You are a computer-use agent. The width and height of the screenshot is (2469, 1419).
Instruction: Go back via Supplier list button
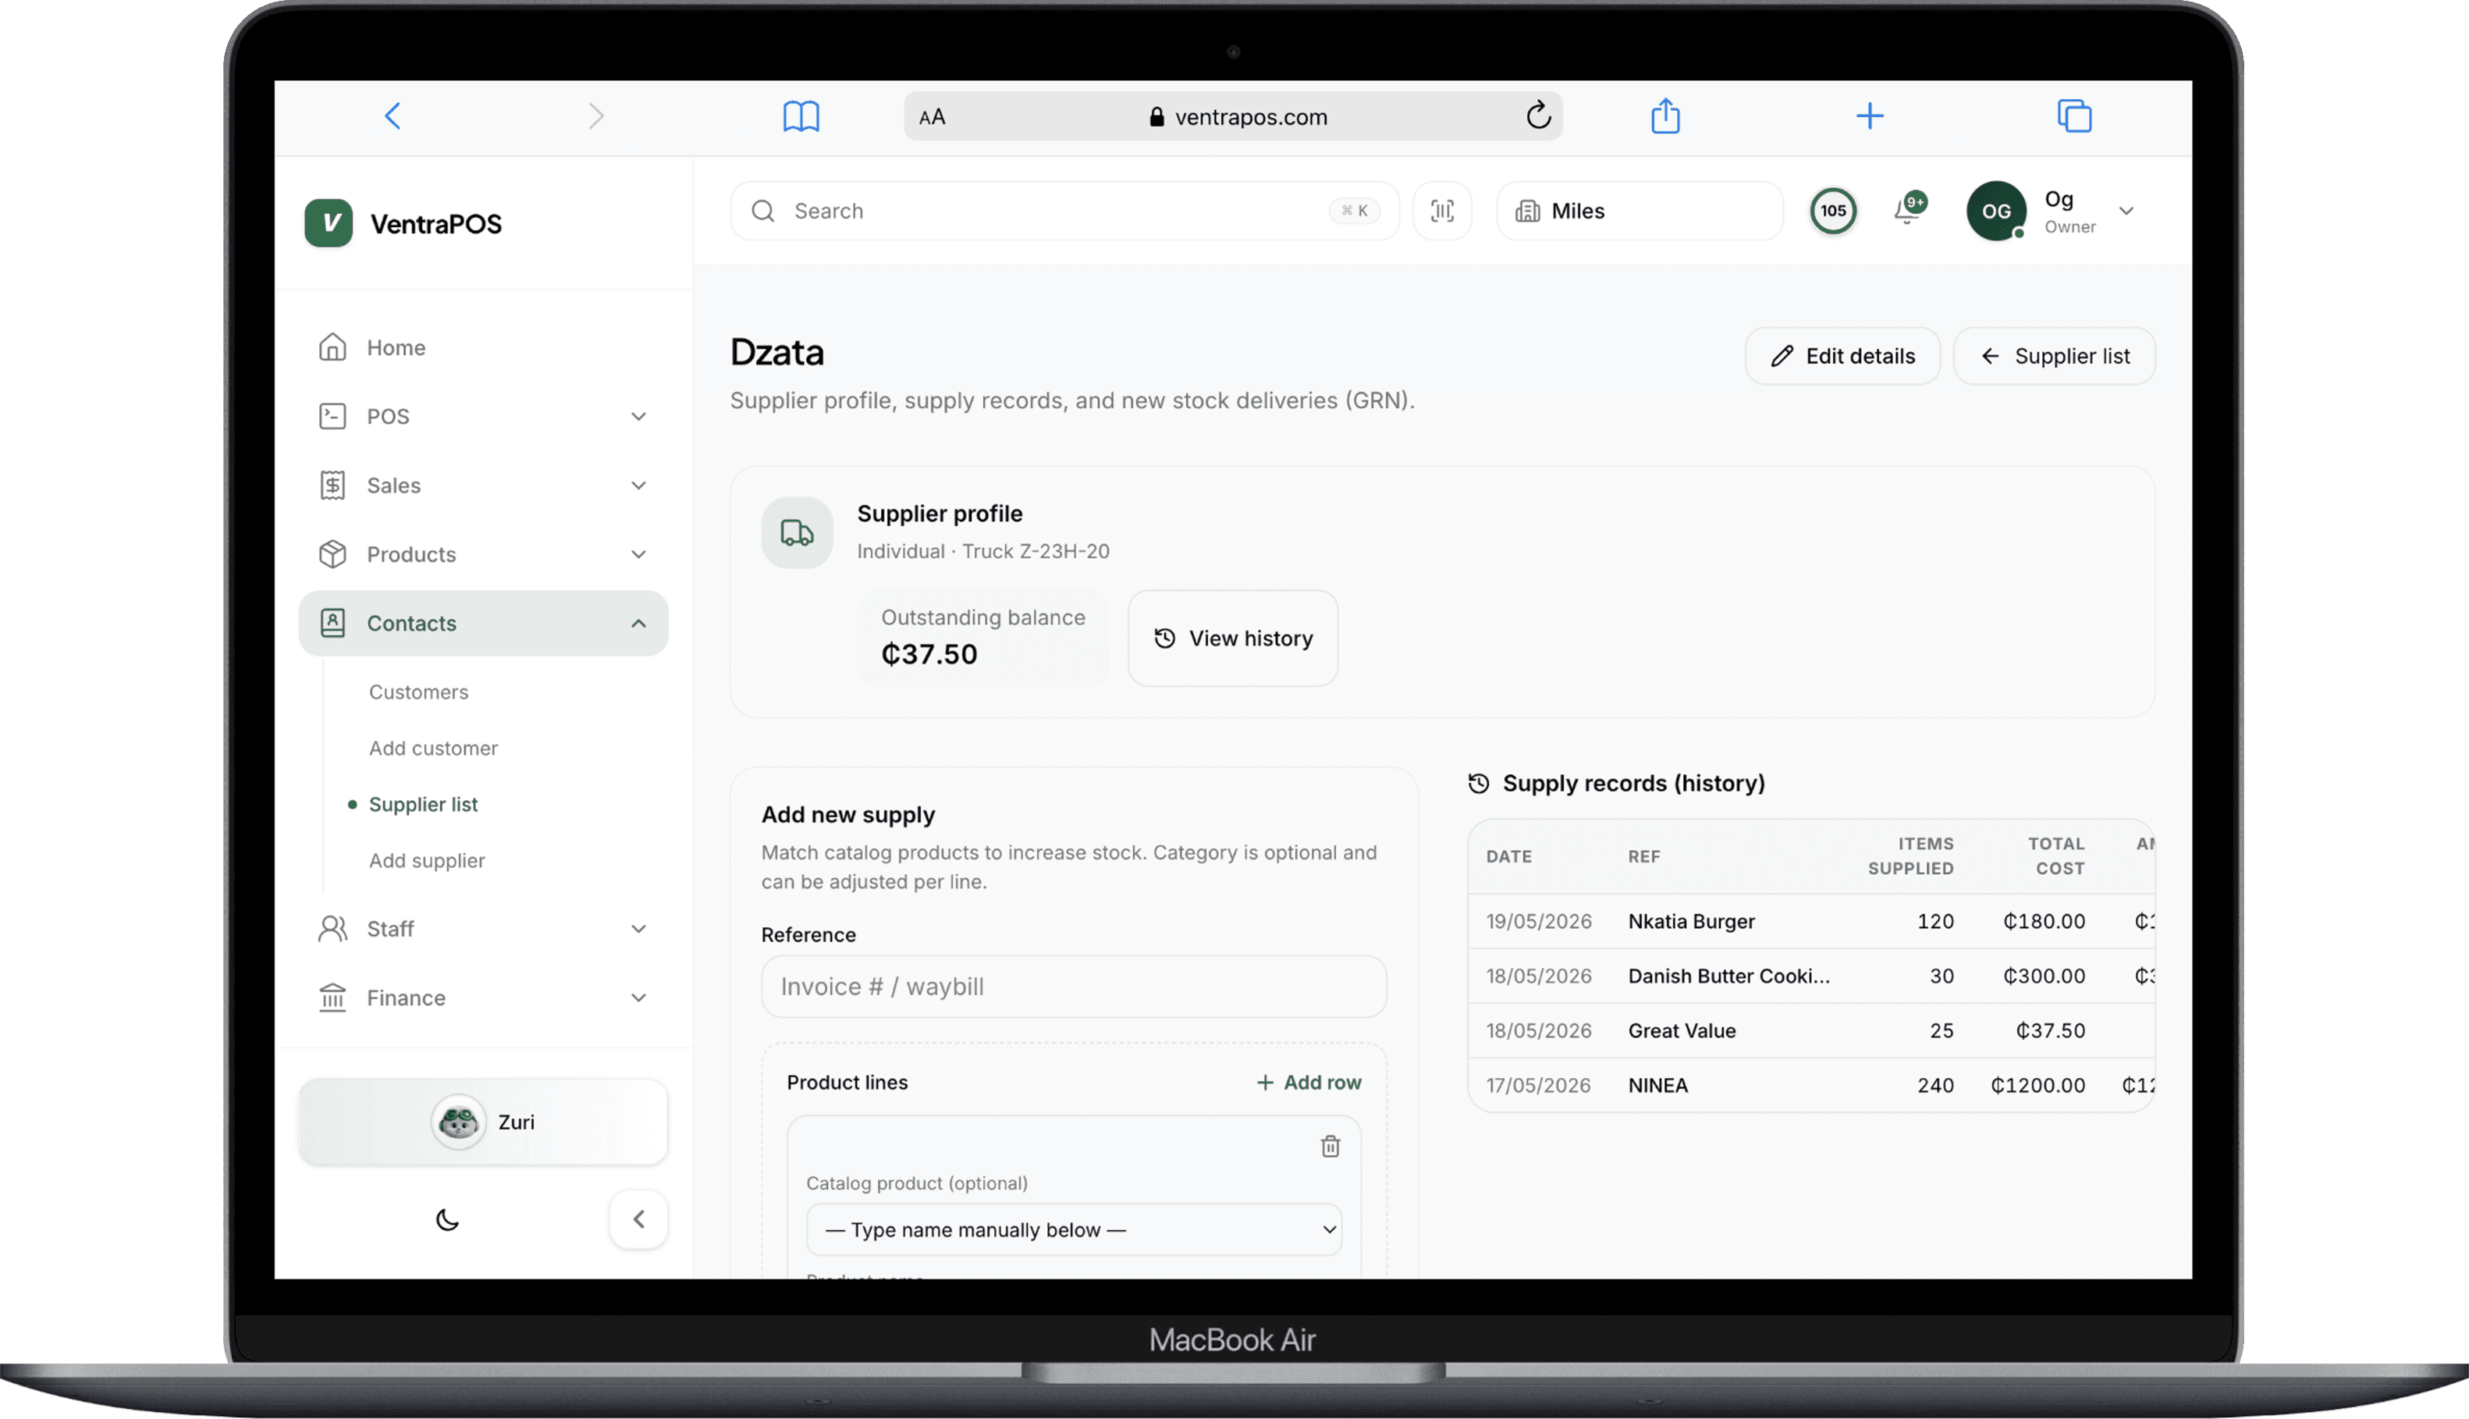[x=2053, y=356]
